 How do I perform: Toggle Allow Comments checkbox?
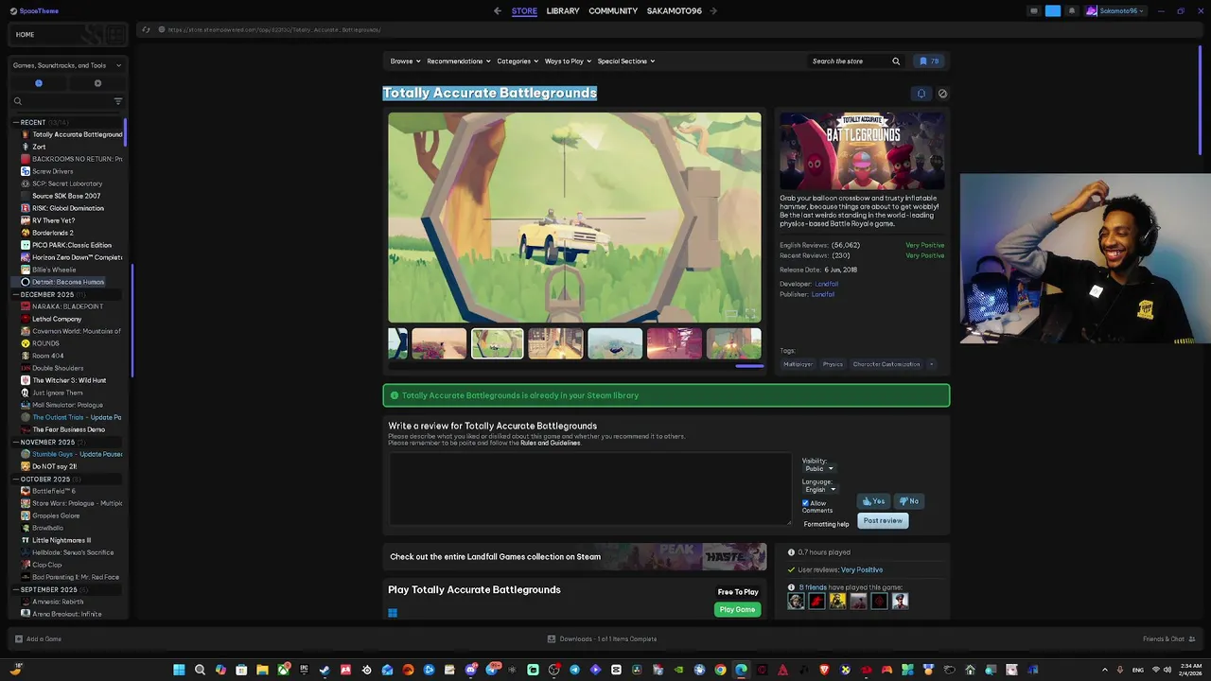[x=806, y=503]
